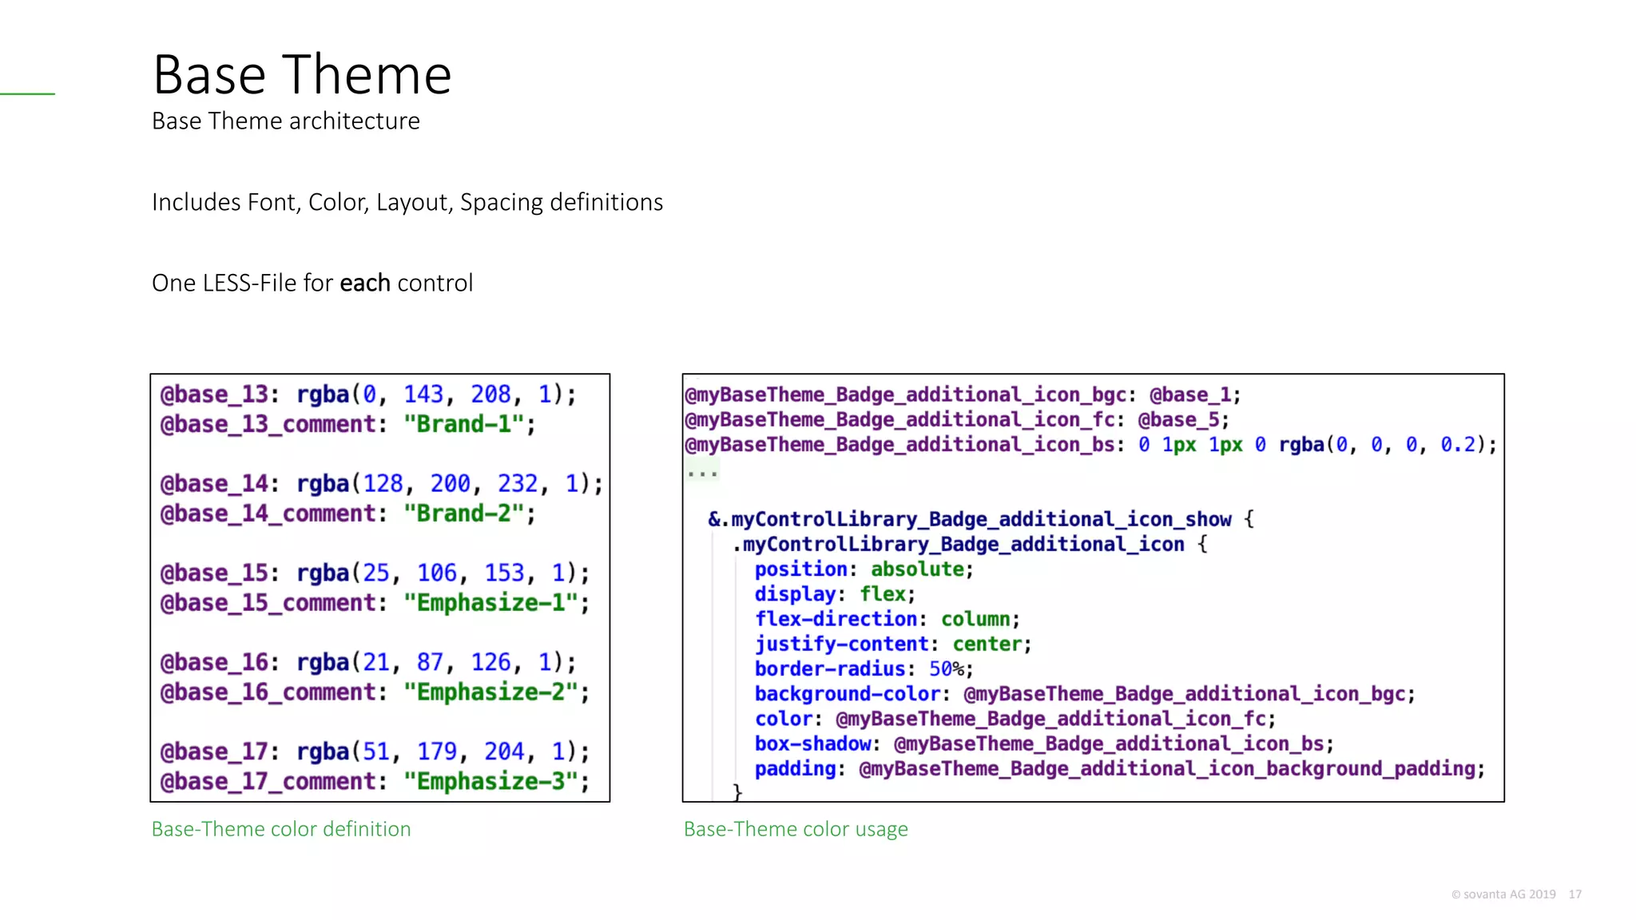
Task: Click the 'Base Theme' slide title
Action: pyautogui.click(x=302, y=74)
